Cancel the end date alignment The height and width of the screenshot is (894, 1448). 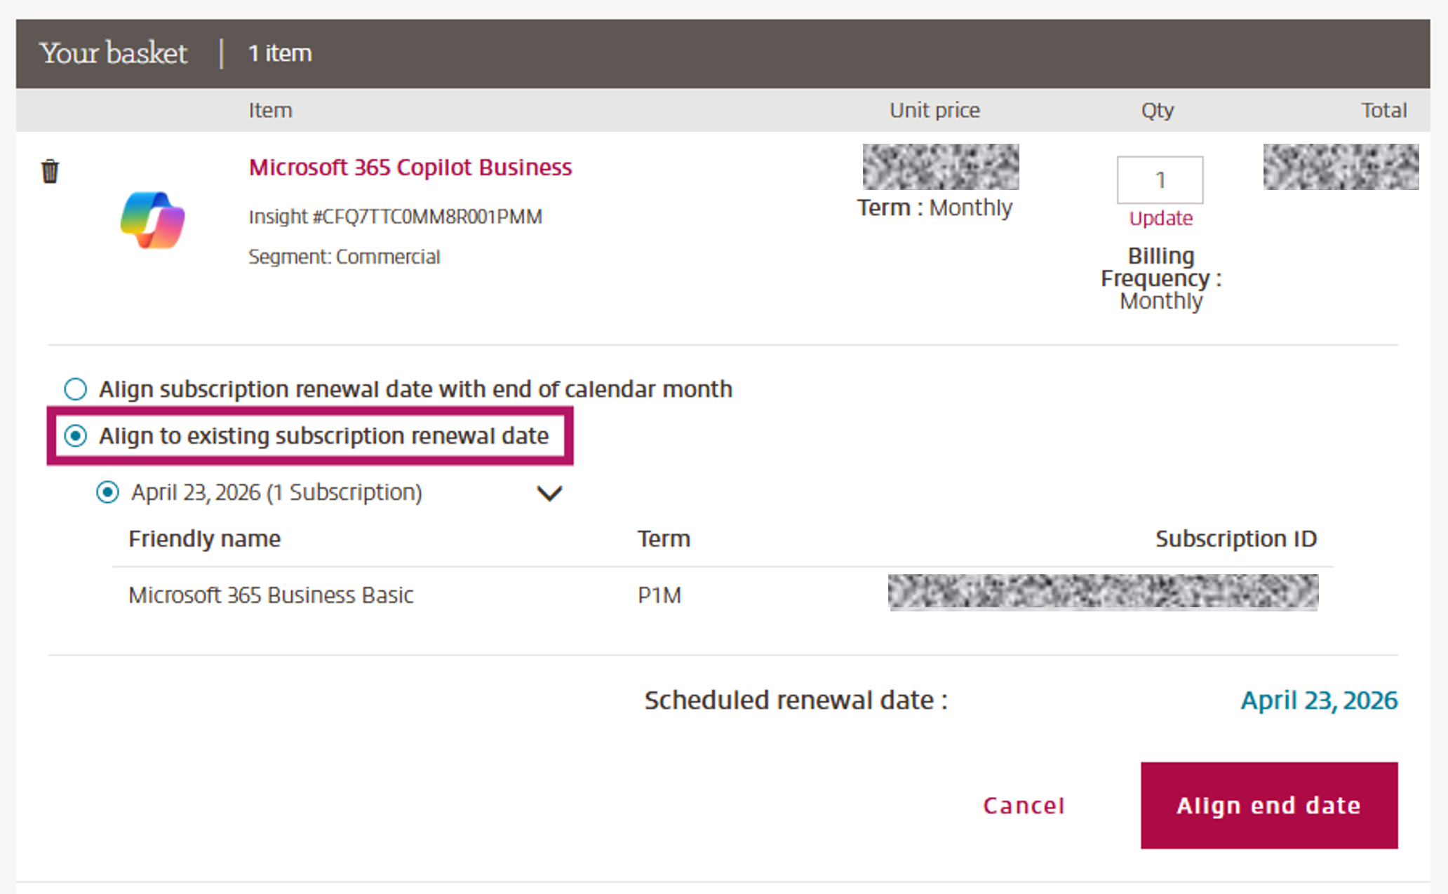point(1024,805)
